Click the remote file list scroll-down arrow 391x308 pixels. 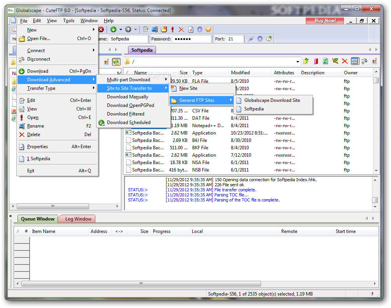point(376,171)
